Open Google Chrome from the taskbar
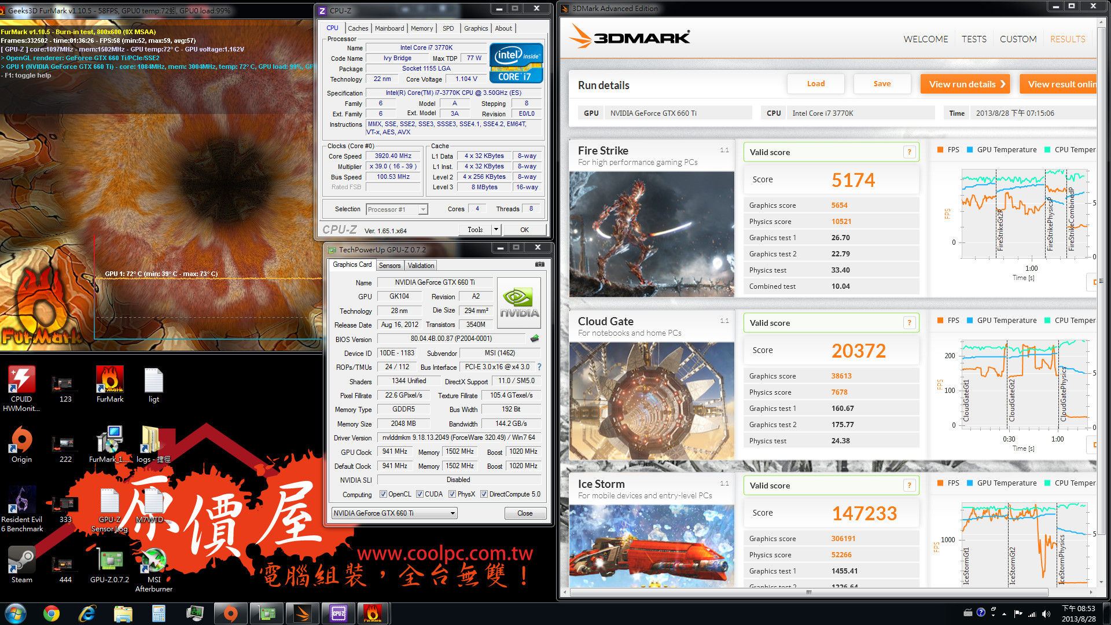The image size is (1111, 625). [51, 613]
